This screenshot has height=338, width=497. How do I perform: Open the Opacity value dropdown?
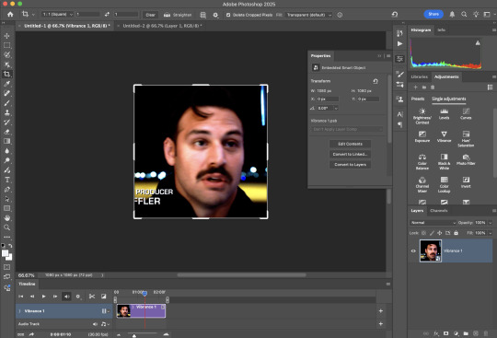tap(490, 223)
